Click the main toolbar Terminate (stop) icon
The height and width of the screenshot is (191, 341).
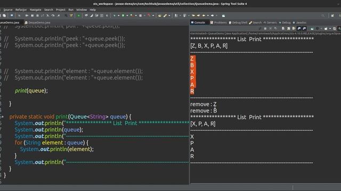click(x=37, y=15)
